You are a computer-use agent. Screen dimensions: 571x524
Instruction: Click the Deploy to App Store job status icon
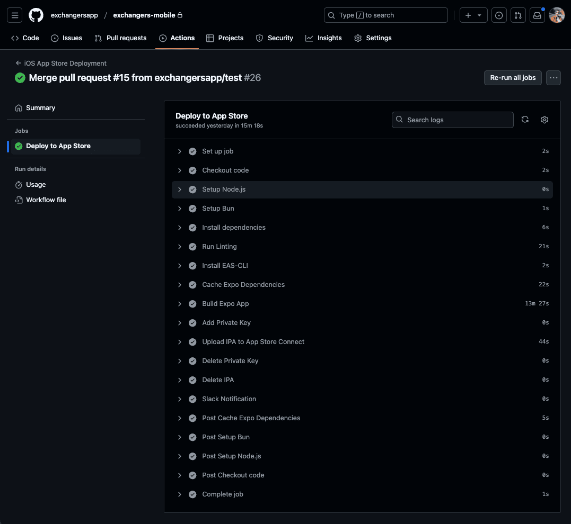tap(19, 146)
